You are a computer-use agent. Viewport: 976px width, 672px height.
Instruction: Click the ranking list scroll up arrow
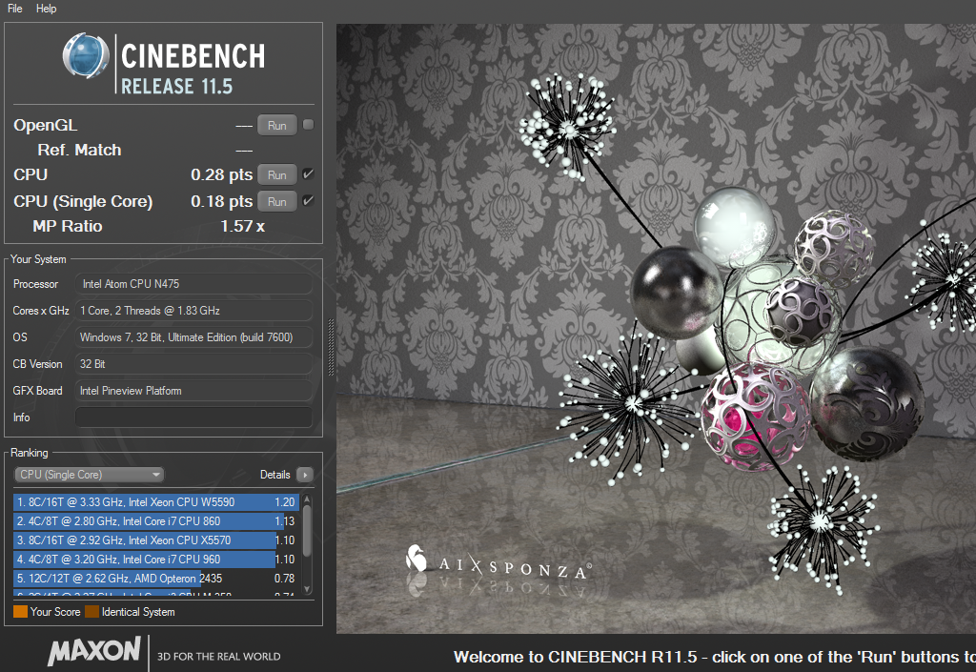click(x=307, y=499)
